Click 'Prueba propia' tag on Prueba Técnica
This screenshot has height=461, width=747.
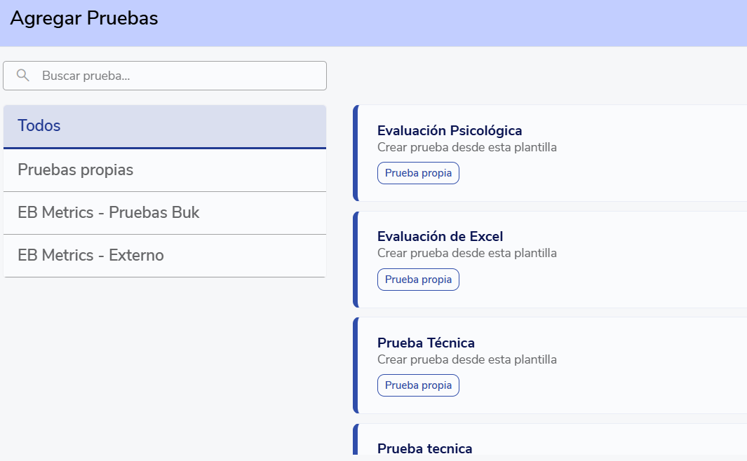pyautogui.click(x=418, y=385)
